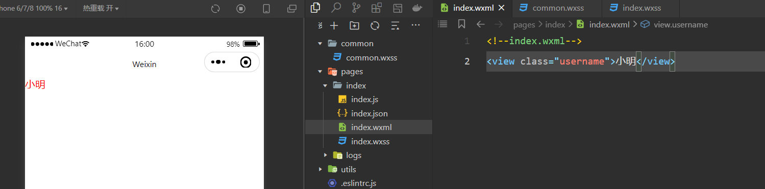Click the New File plus icon
Image resolution: width=765 pixels, height=189 pixels.
[x=334, y=25]
